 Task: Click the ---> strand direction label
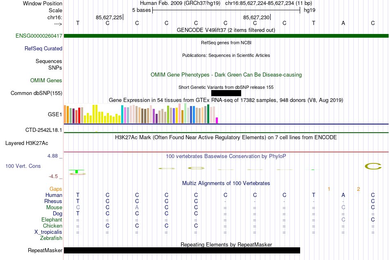[x=58, y=24]
